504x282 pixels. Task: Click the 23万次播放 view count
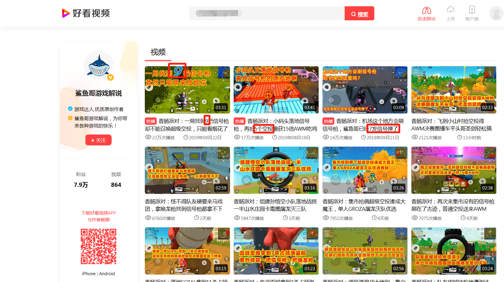160,137
